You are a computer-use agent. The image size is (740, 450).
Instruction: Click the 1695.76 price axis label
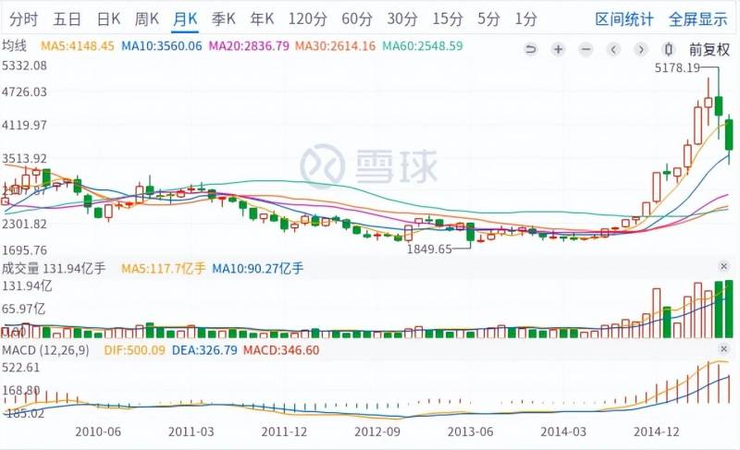click(25, 249)
